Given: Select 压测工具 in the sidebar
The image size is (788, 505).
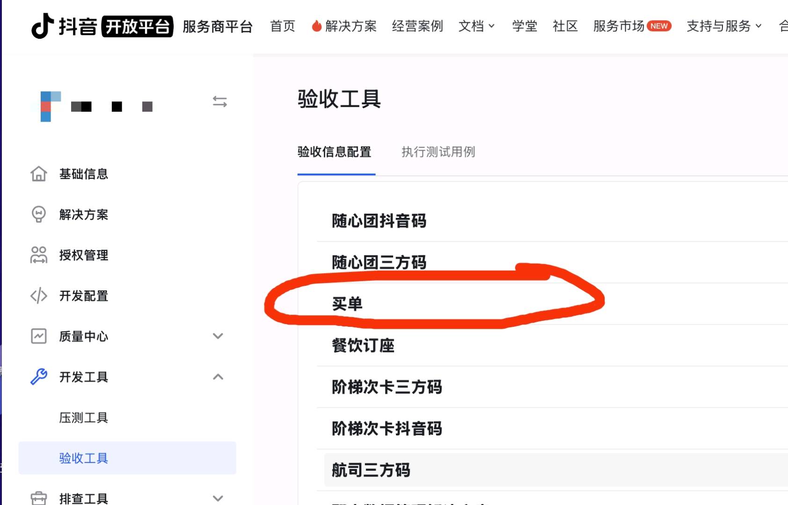Looking at the screenshot, I should tap(84, 418).
